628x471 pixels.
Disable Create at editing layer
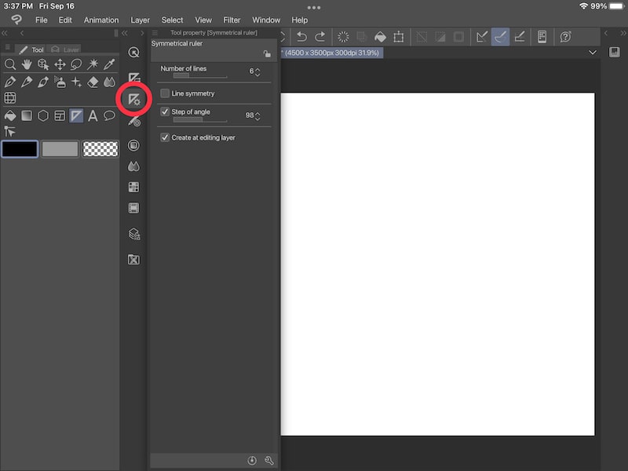tap(163, 137)
